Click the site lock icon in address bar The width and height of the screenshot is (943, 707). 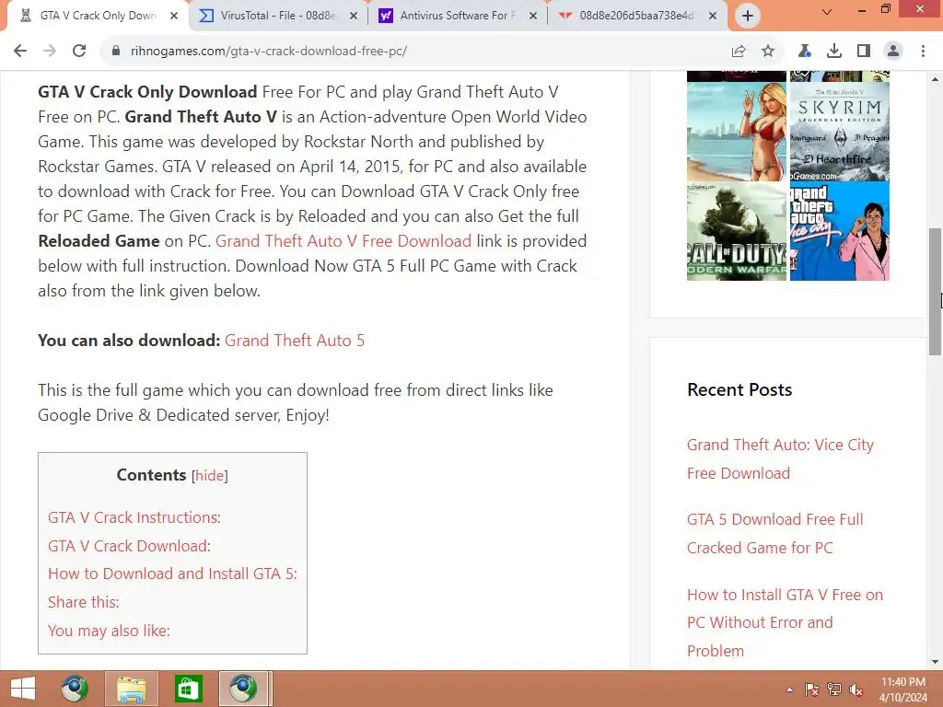pyautogui.click(x=116, y=52)
